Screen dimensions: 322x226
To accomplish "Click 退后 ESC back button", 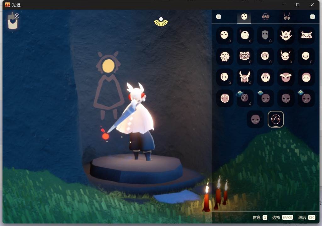I will pyautogui.click(x=306, y=218).
